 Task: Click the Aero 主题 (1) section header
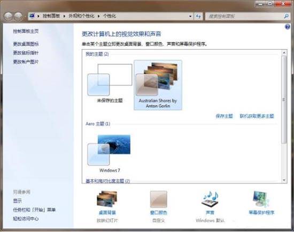point(98,124)
